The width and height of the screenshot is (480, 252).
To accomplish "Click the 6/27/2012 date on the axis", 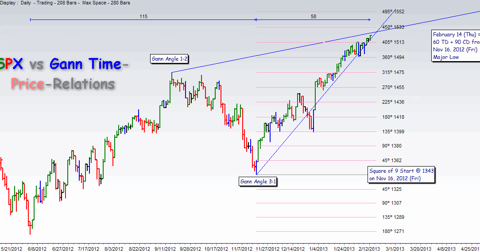I will pos(63,248).
